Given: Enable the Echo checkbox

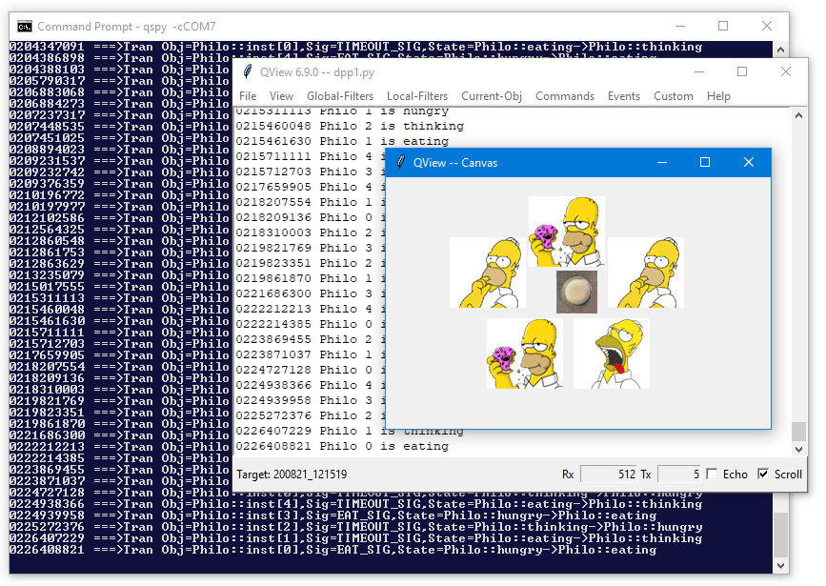Looking at the screenshot, I should coord(712,475).
